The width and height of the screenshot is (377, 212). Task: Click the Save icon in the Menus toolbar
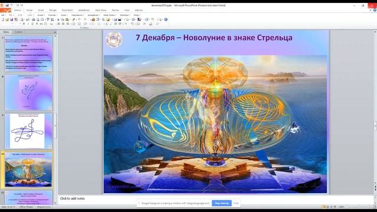pos(12,19)
